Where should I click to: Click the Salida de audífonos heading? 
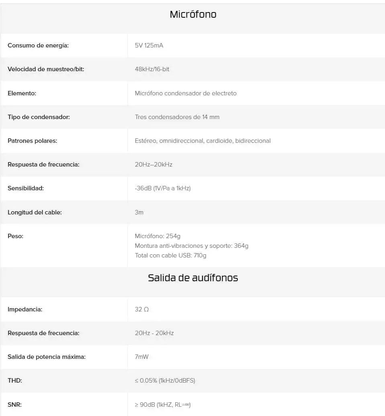pyautogui.click(x=193, y=278)
